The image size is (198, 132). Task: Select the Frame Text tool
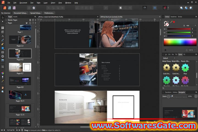pyautogui.click(x=2, y=28)
